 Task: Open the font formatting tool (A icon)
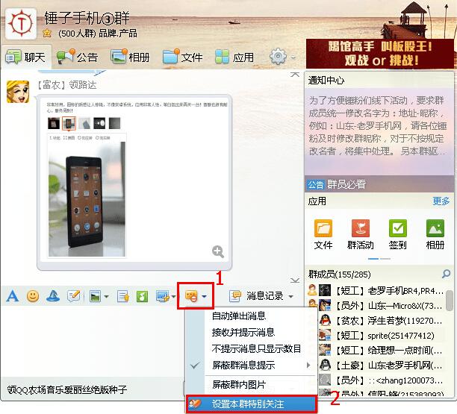pos(13,296)
